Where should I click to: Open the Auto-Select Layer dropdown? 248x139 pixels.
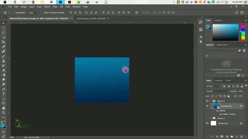coord(33,13)
